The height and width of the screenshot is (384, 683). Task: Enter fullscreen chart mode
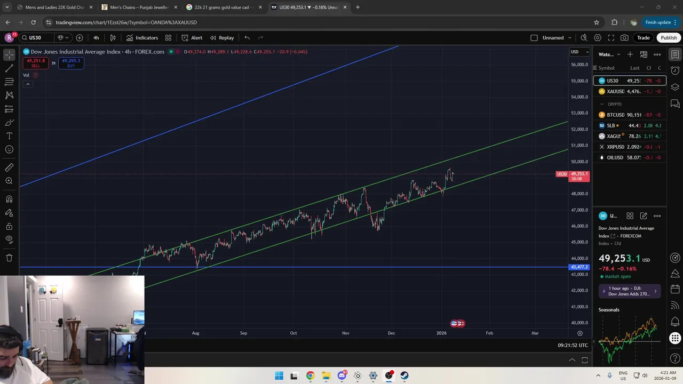611,38
